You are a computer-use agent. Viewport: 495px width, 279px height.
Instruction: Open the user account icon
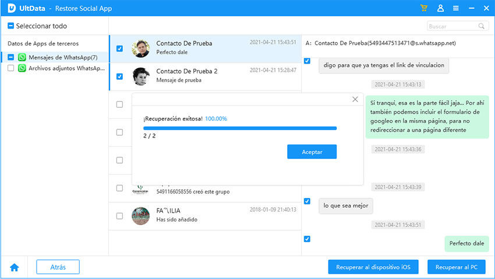[x=440, y=8]
